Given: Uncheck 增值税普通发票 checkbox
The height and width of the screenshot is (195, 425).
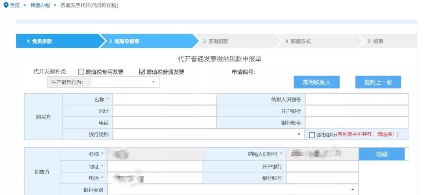Looking at the screenshot, I should pos(142,72).
